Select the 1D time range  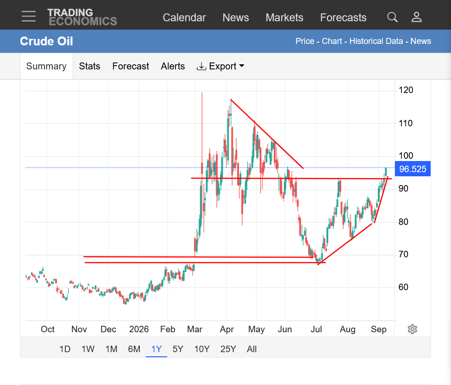click(65, 349)
